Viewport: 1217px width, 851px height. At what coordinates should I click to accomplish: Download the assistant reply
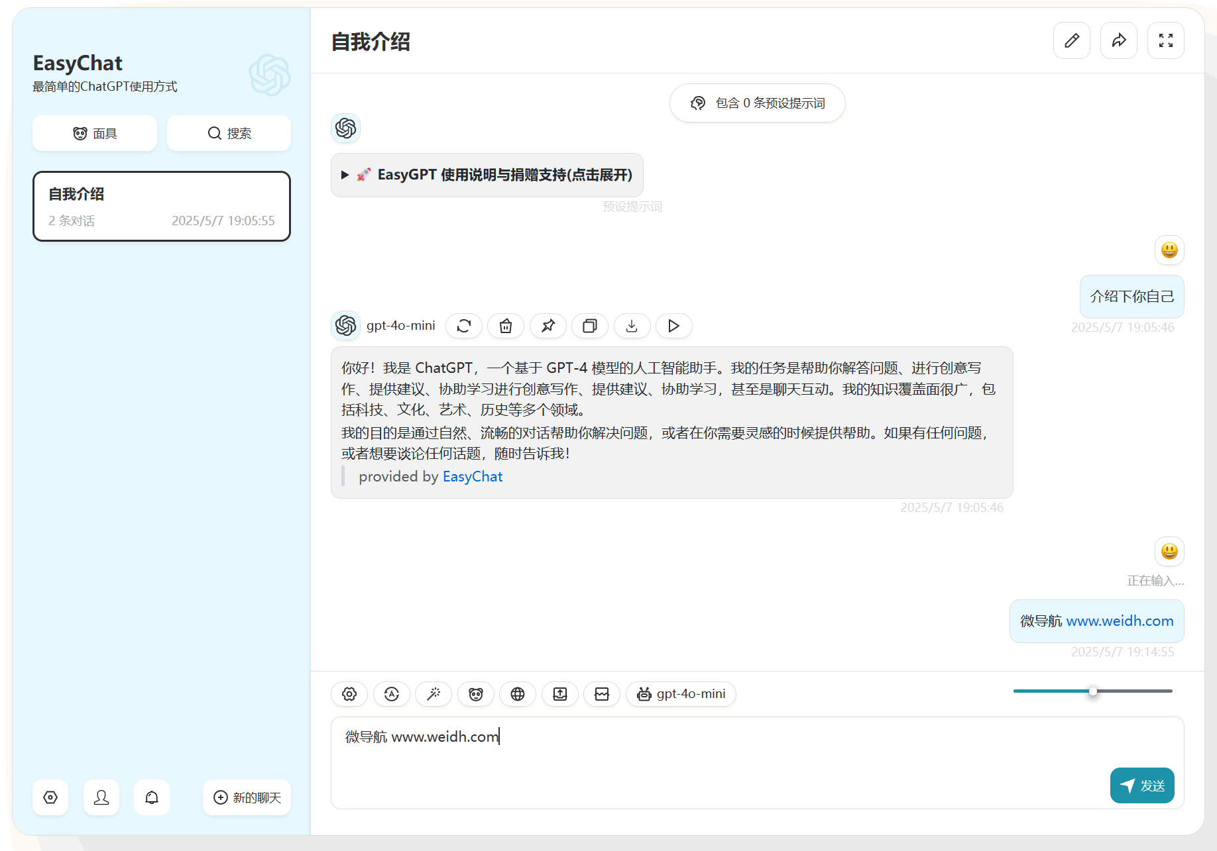(x=632, y=326)
